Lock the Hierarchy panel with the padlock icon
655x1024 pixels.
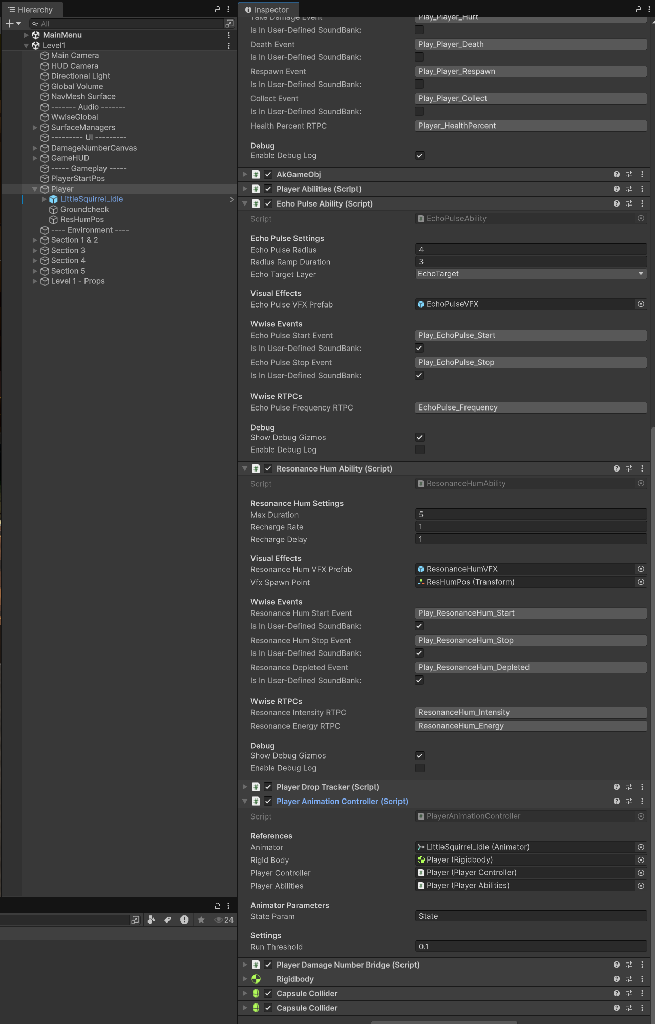point(217,9)
